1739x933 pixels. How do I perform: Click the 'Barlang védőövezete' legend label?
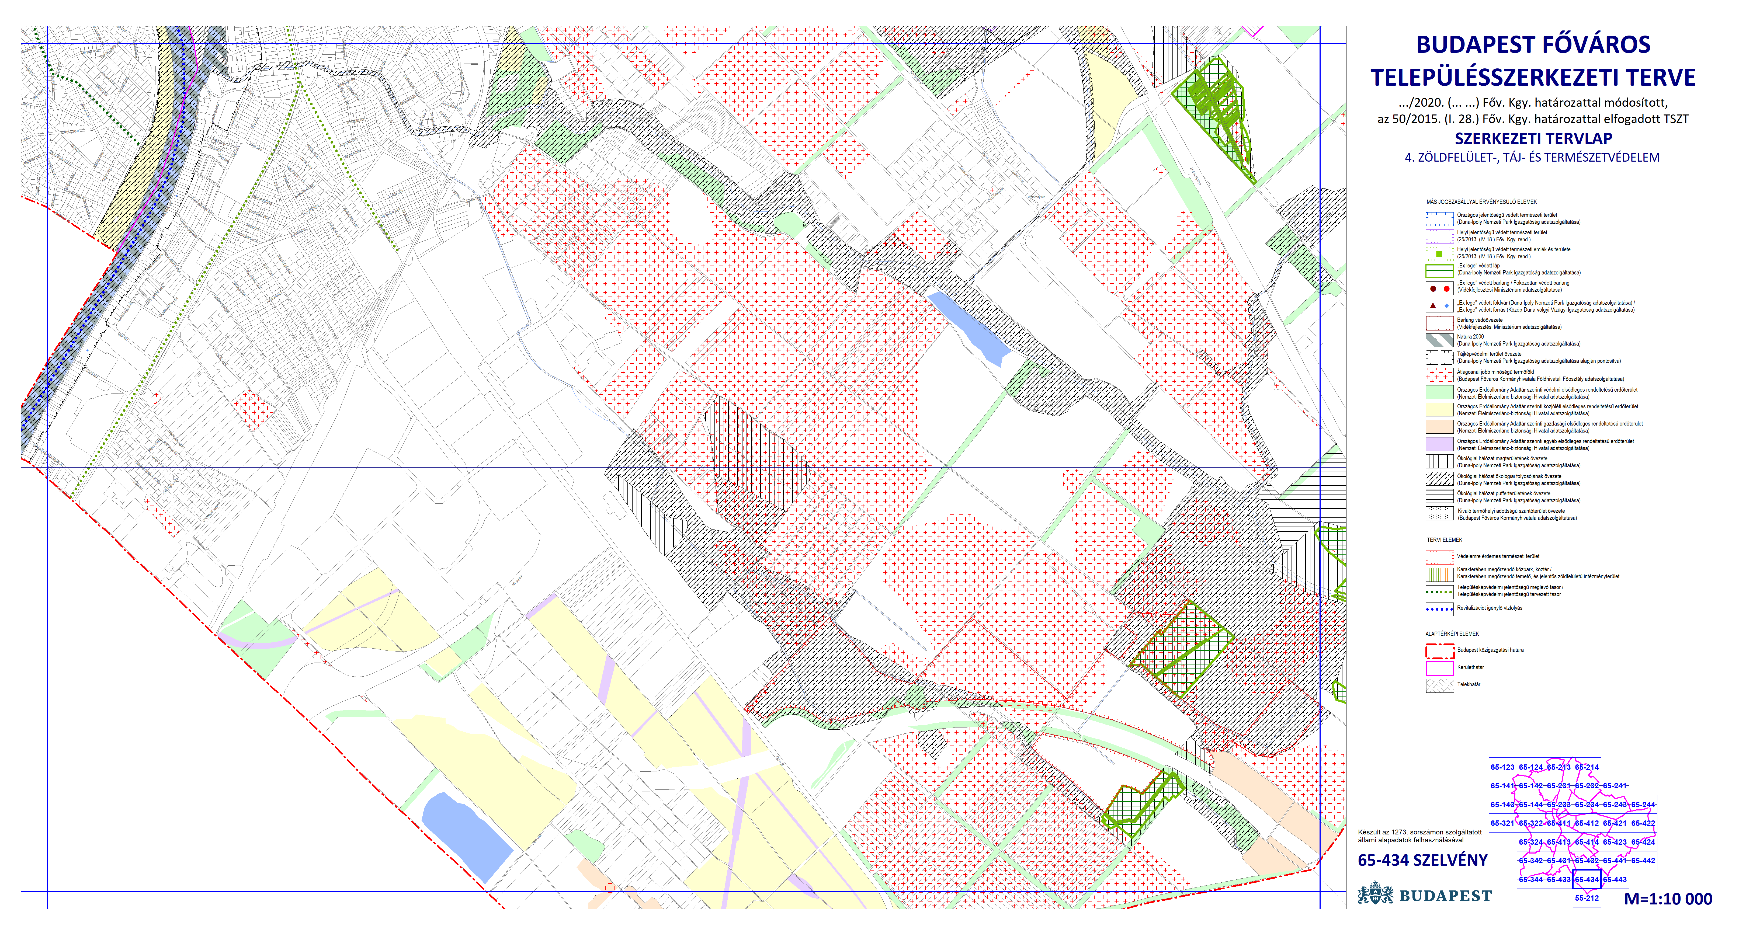(x=1480, y=320)
